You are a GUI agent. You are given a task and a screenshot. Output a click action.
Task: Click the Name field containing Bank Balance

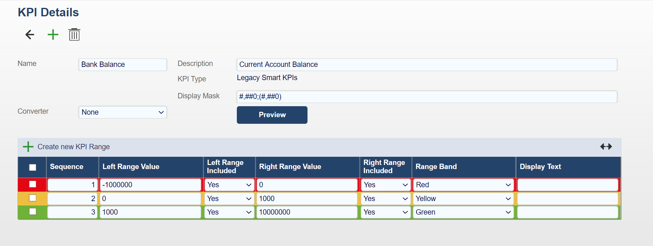tap(122, 65)
